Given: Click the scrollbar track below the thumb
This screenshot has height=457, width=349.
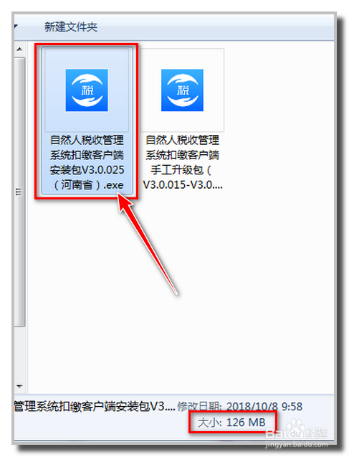Looking at the screenshot, I should [x=19, y=354].
